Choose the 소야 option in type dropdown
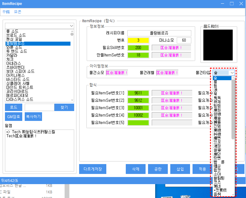Viewport: 246px width, 198px height. (218, 174)
